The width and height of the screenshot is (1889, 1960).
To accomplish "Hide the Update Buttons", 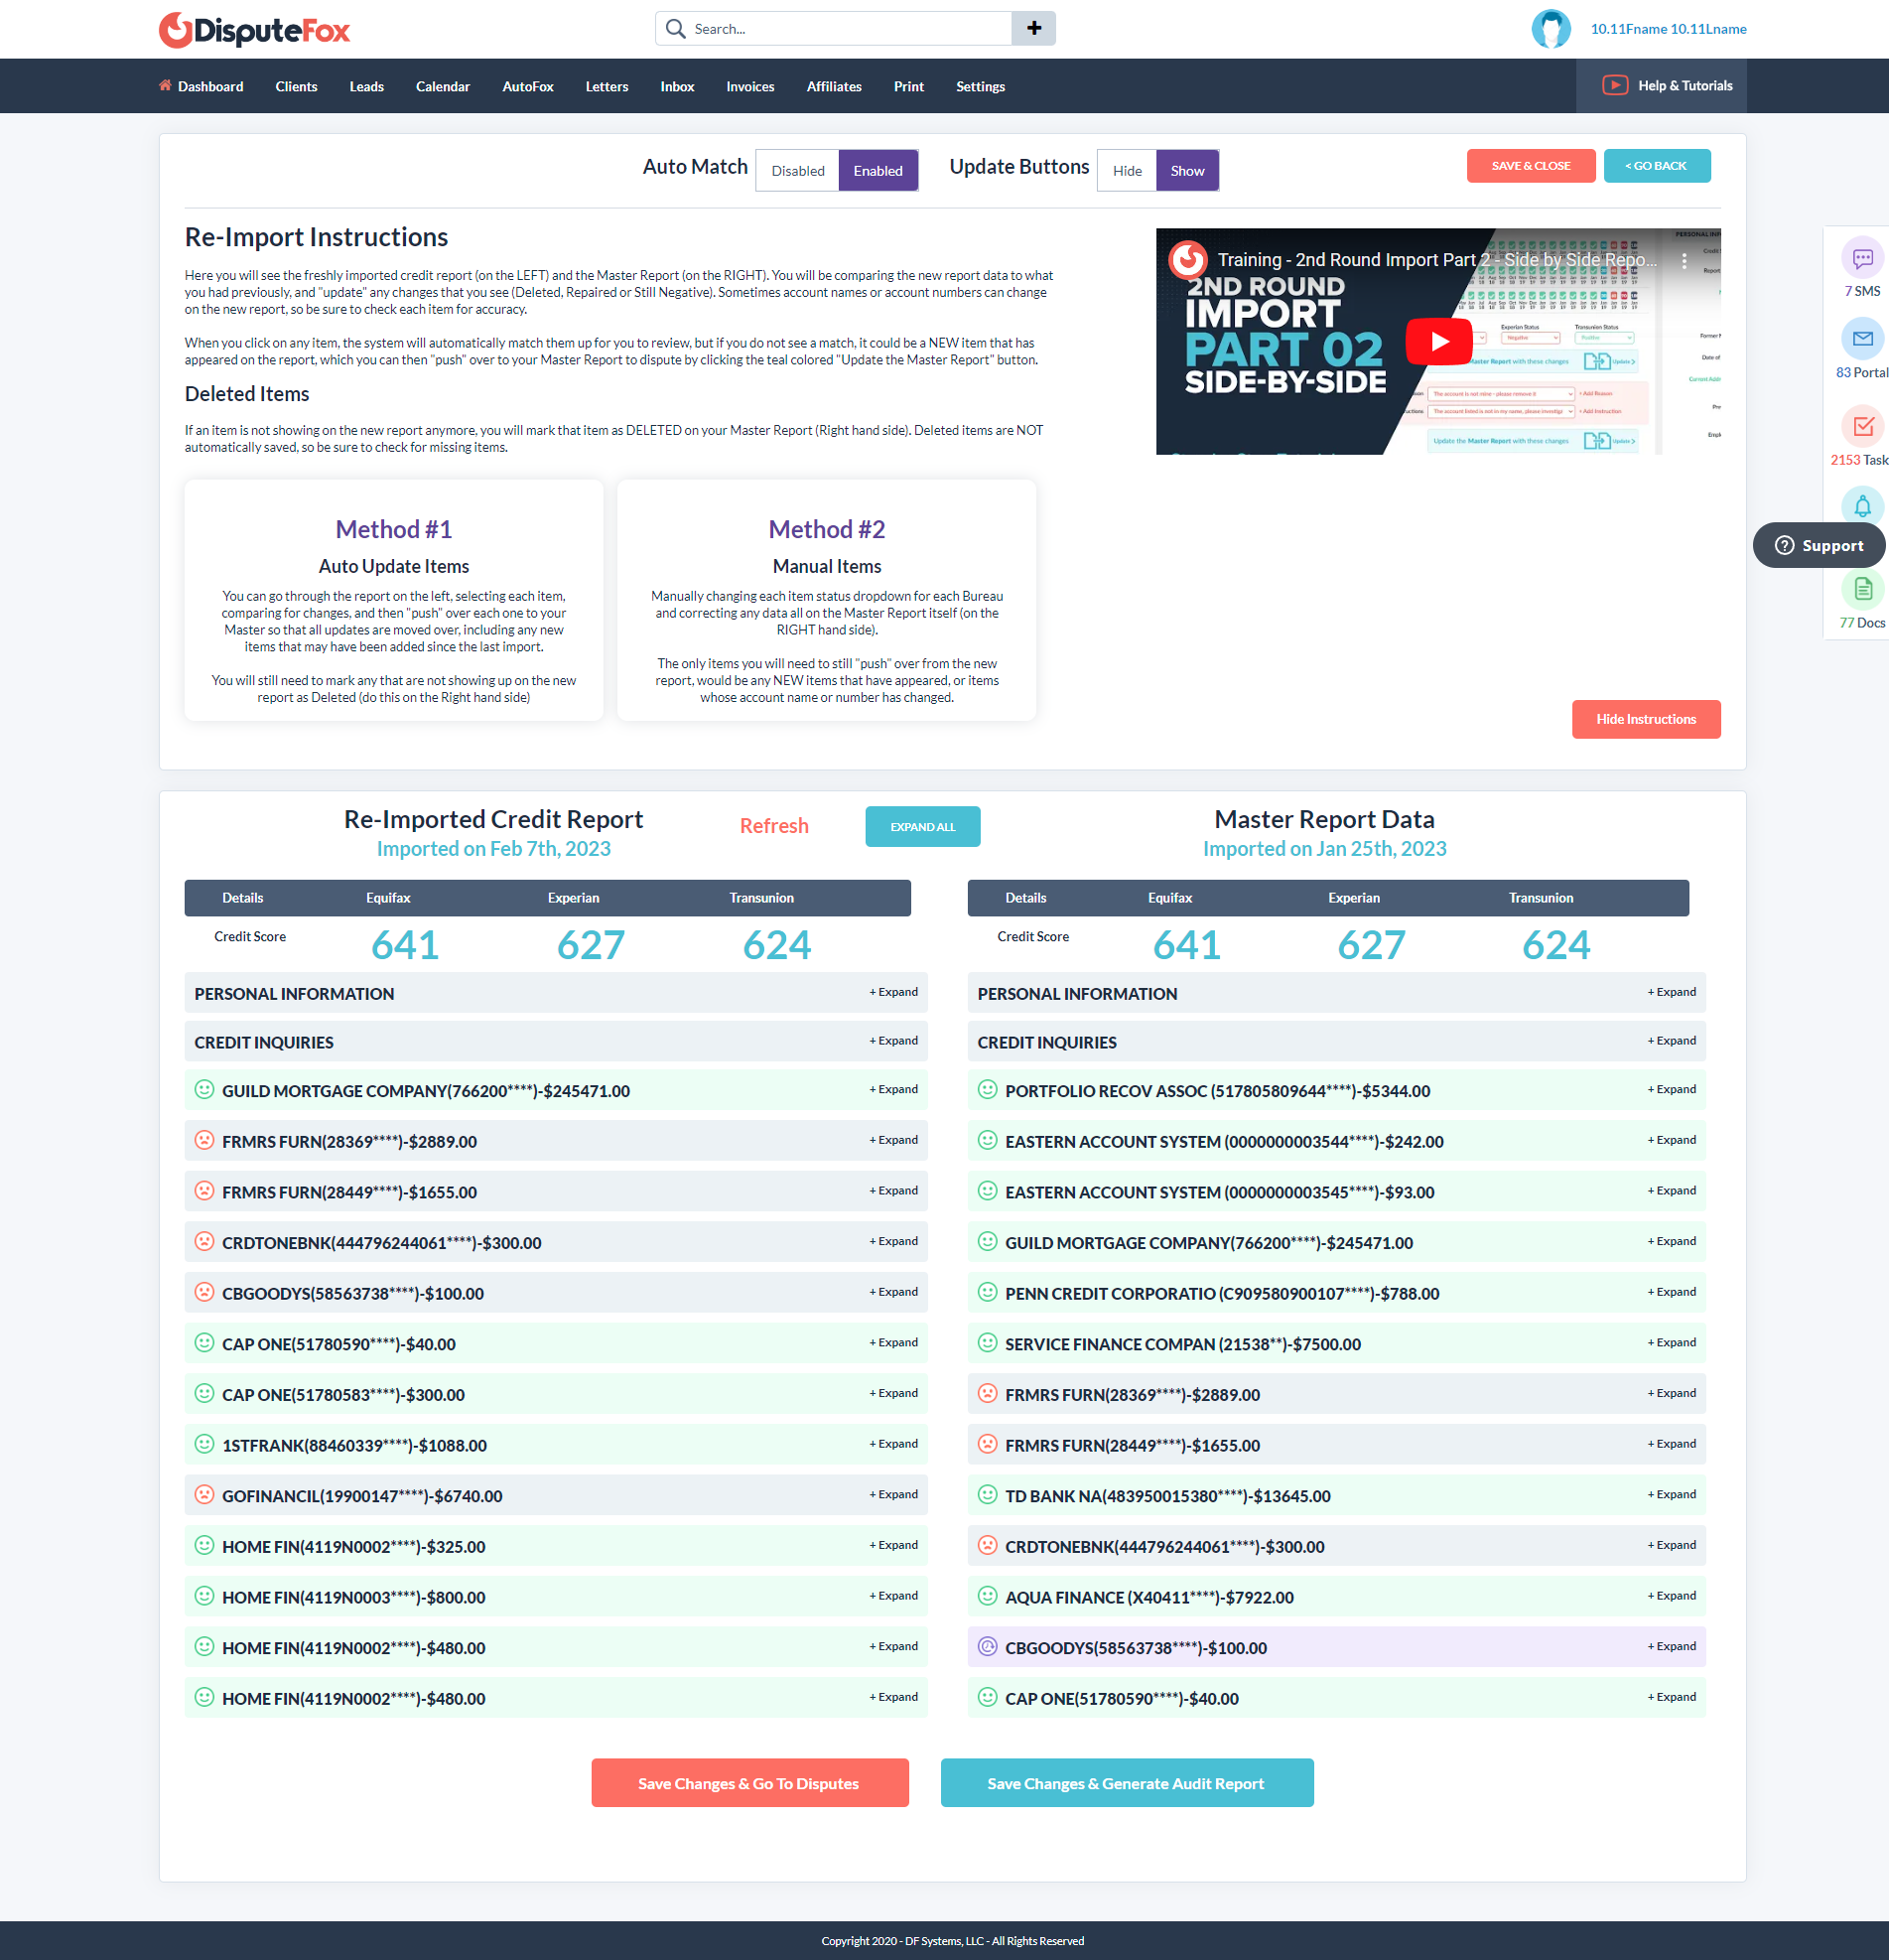I will click(1127, 171).
